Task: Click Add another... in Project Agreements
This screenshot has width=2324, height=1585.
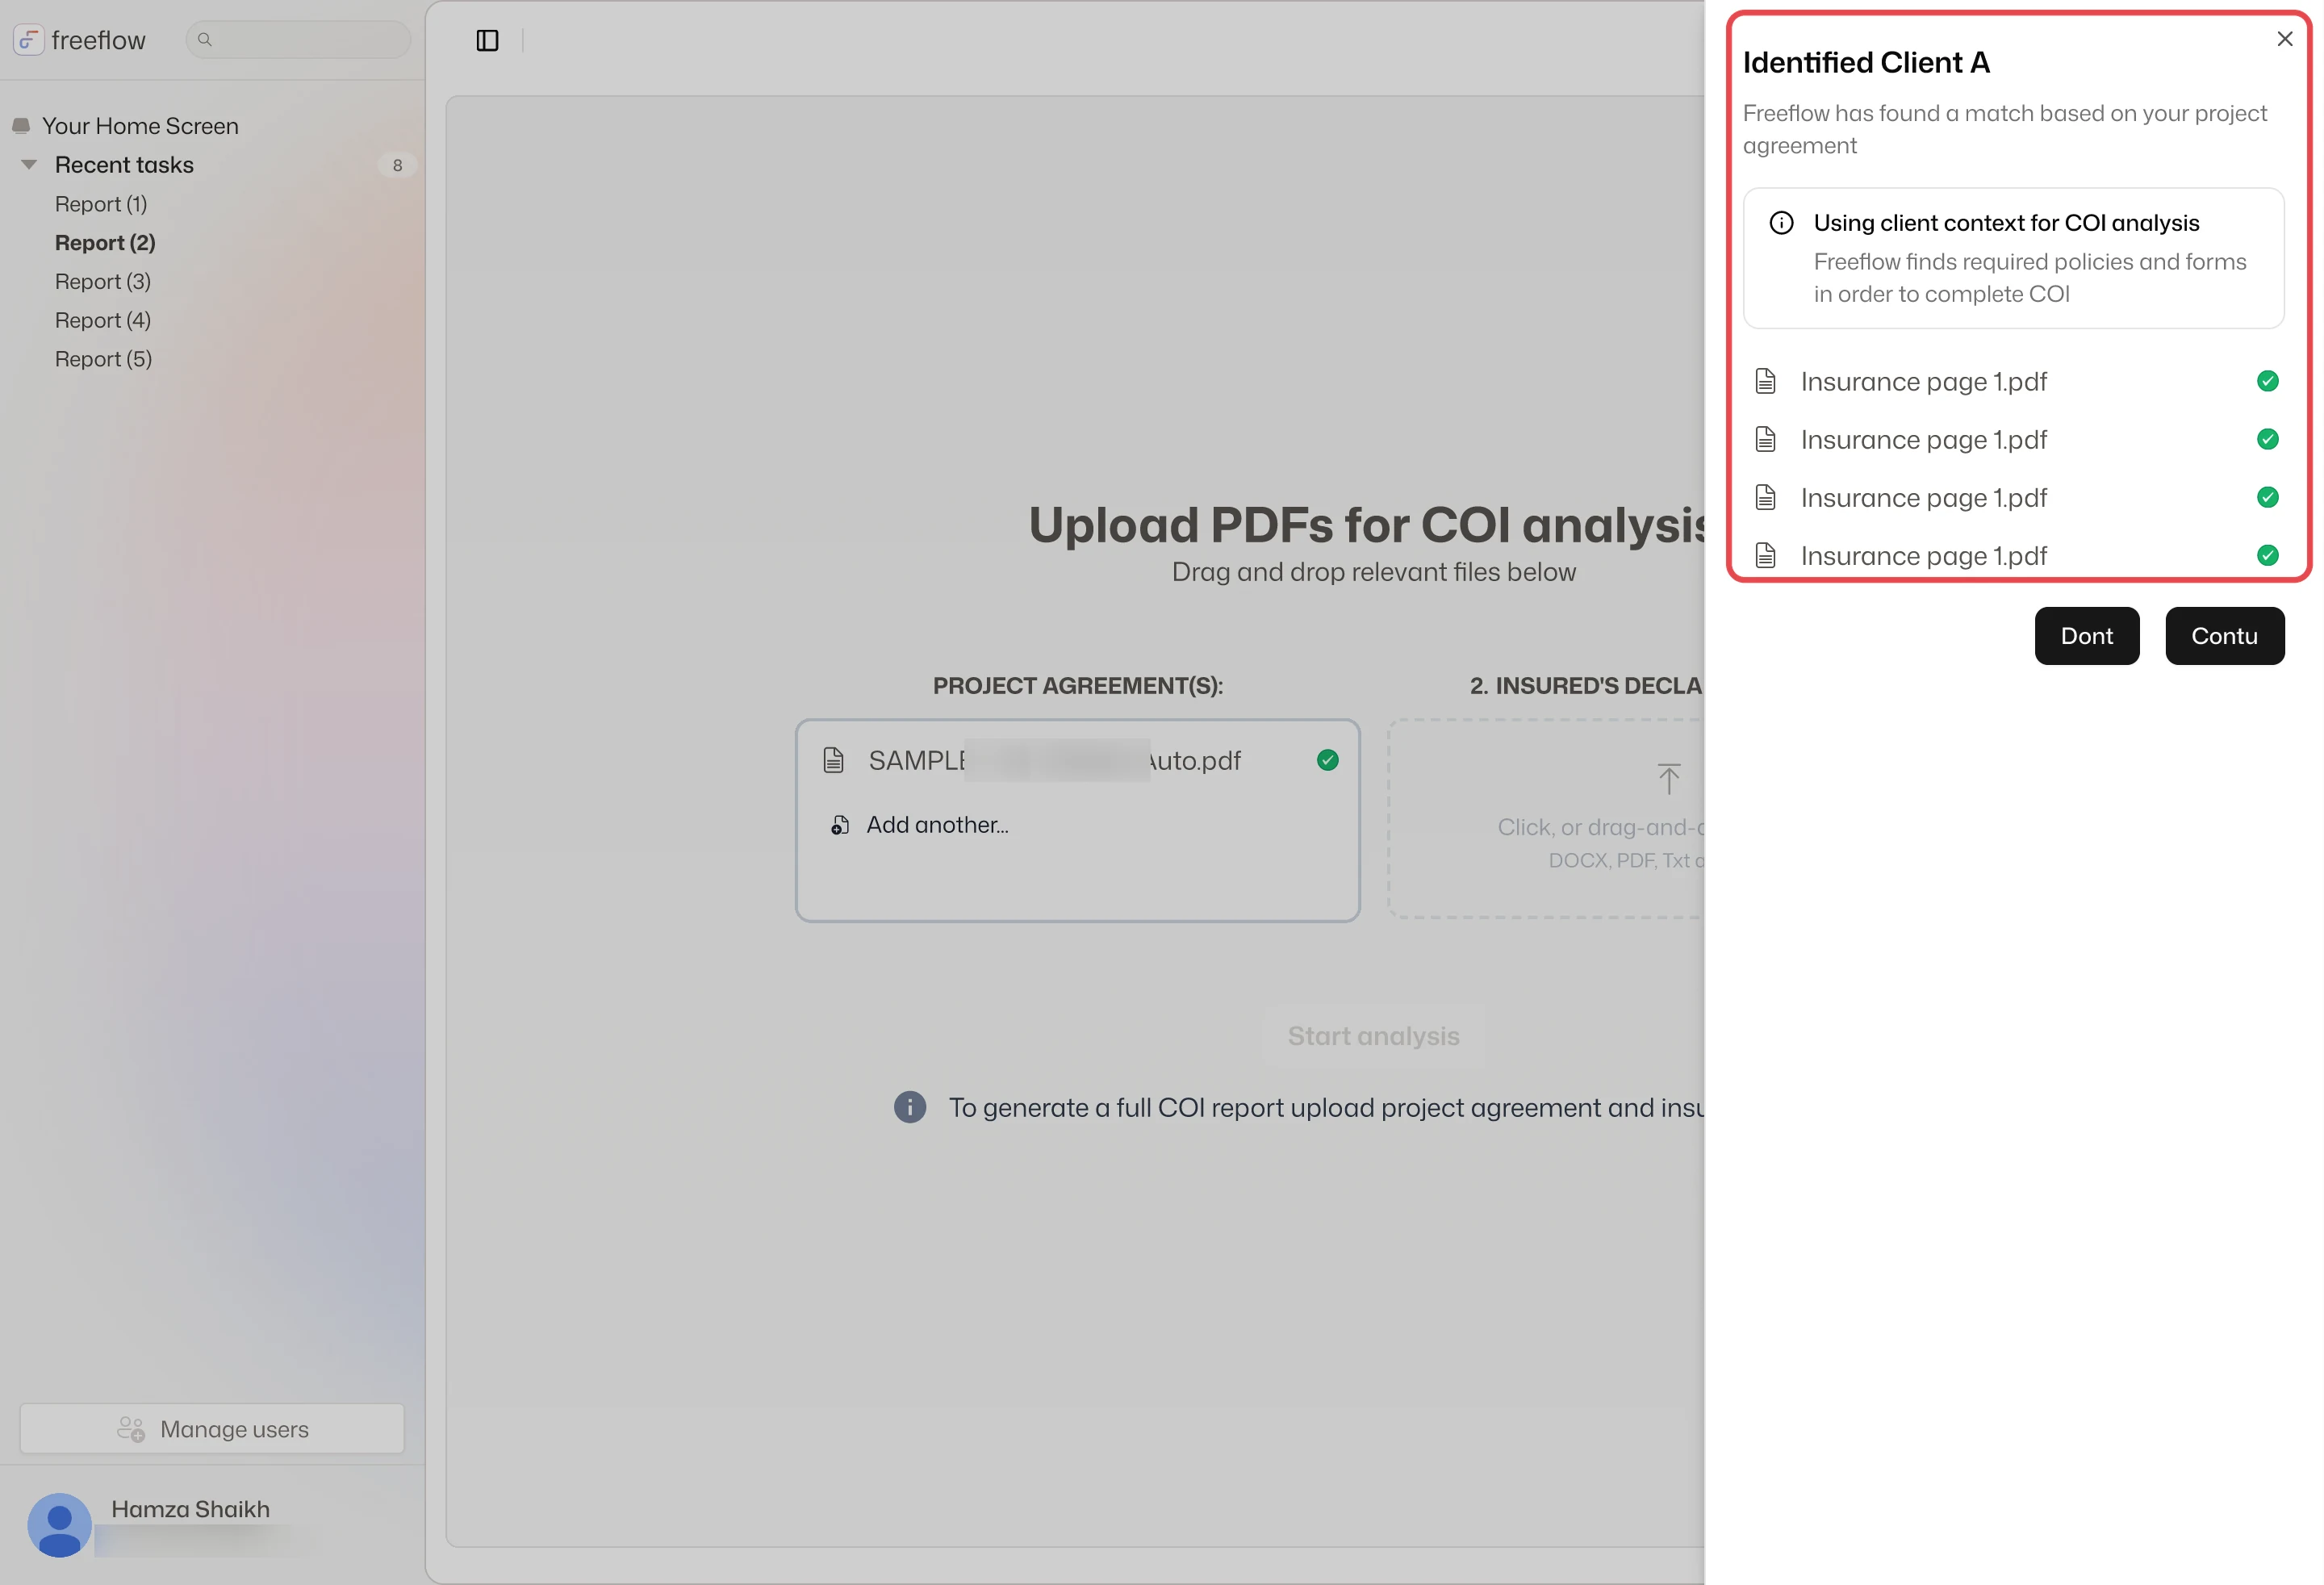Action: pos(937,825)
